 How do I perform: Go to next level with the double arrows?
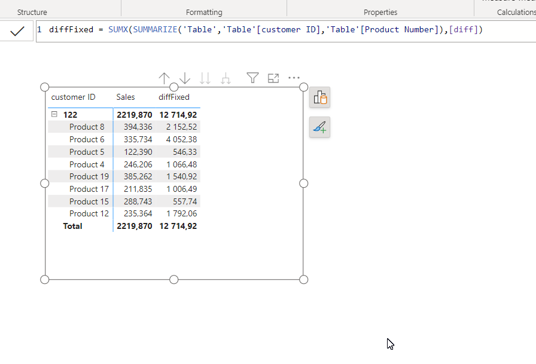[x=205, y=78]
